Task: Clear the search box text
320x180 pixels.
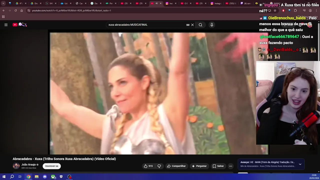Action: click(192, 25)
